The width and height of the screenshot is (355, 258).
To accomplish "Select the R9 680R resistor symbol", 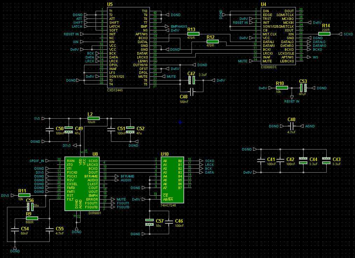I will click(32, 218).
